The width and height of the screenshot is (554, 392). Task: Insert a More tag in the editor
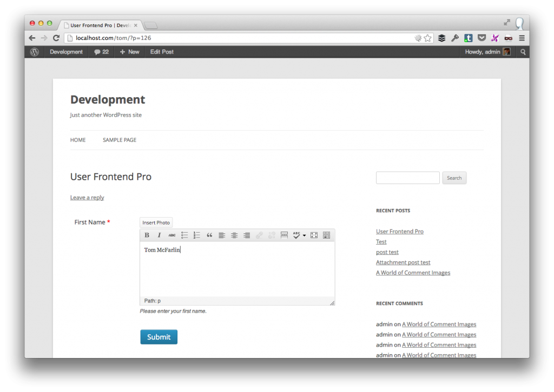(x=284, y=235)
